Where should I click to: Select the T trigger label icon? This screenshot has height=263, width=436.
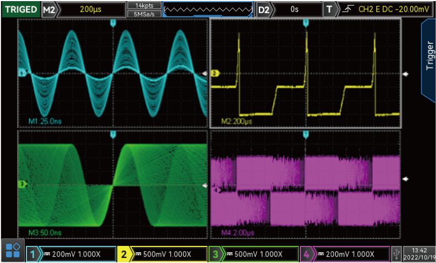pyautogui.click(x=330, y=9)
